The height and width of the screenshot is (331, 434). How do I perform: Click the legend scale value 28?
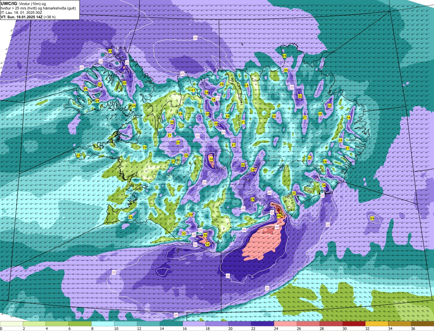click(x=321, y=329)
